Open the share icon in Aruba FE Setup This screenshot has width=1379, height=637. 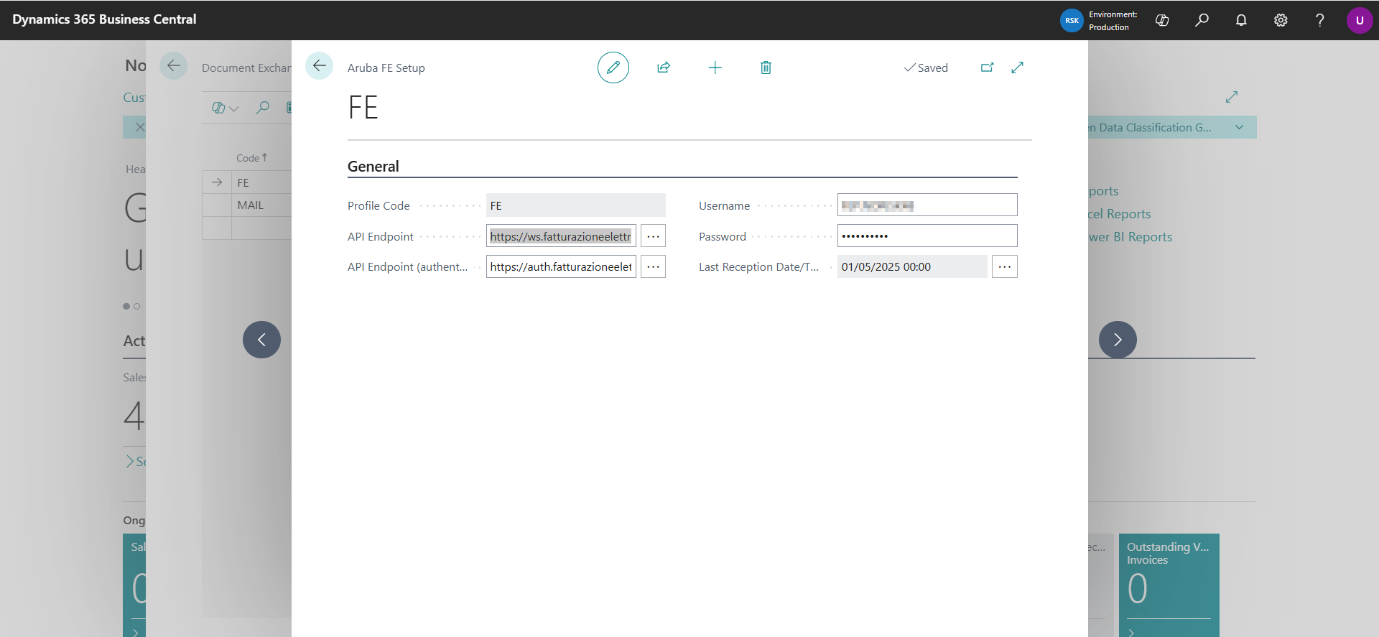(x=664, y=68)
